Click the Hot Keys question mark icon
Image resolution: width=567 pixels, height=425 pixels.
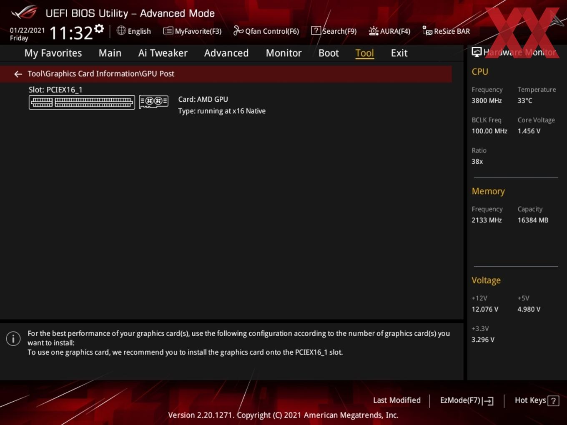553,401
